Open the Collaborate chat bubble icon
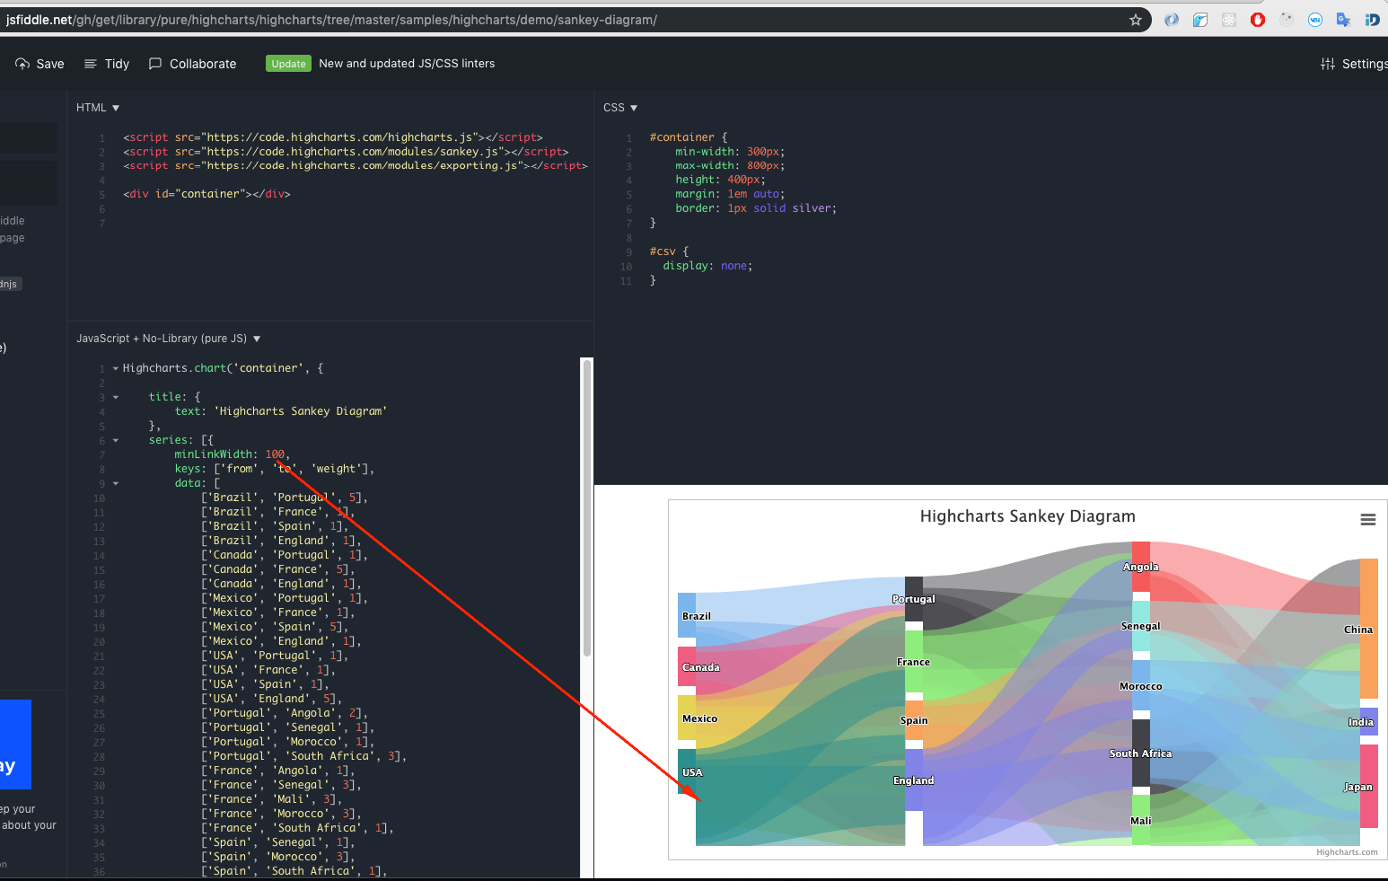This screenshot has height=881, width=1388. pyautogui.click(x=155, y=63)
